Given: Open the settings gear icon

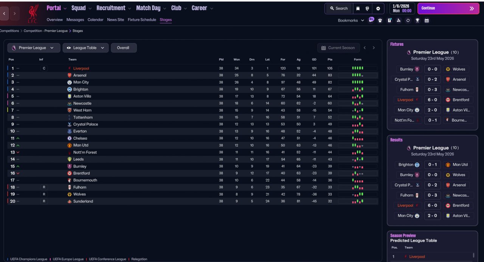Looking at the screenshot, I should 378,8.
